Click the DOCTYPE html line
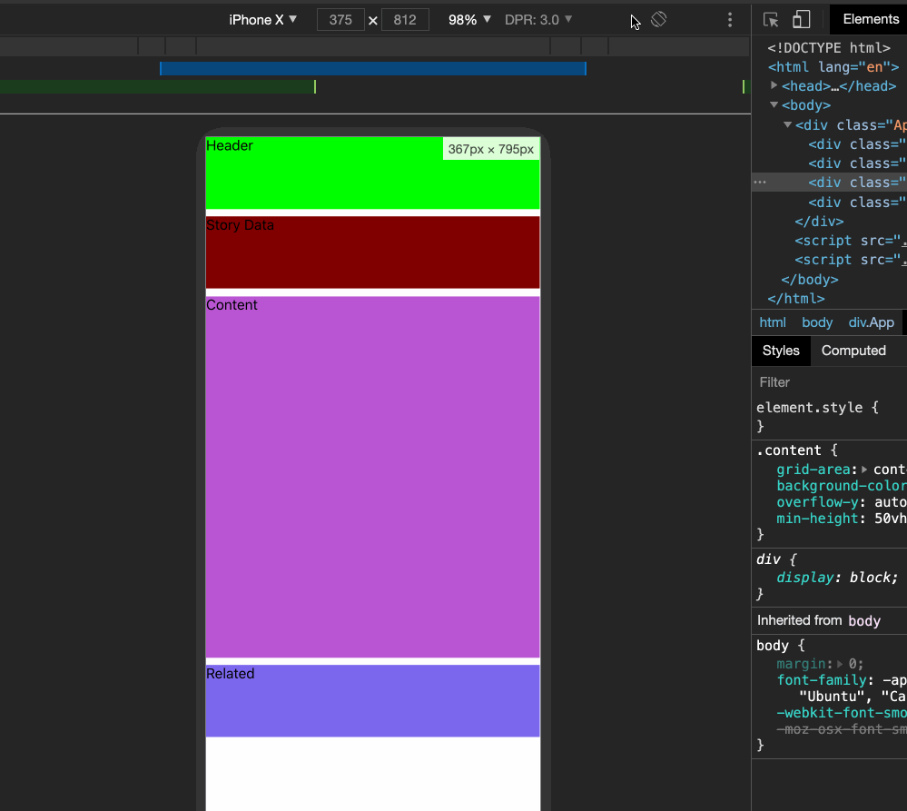Viewport: 907px width, 811px height. (829, 47)
